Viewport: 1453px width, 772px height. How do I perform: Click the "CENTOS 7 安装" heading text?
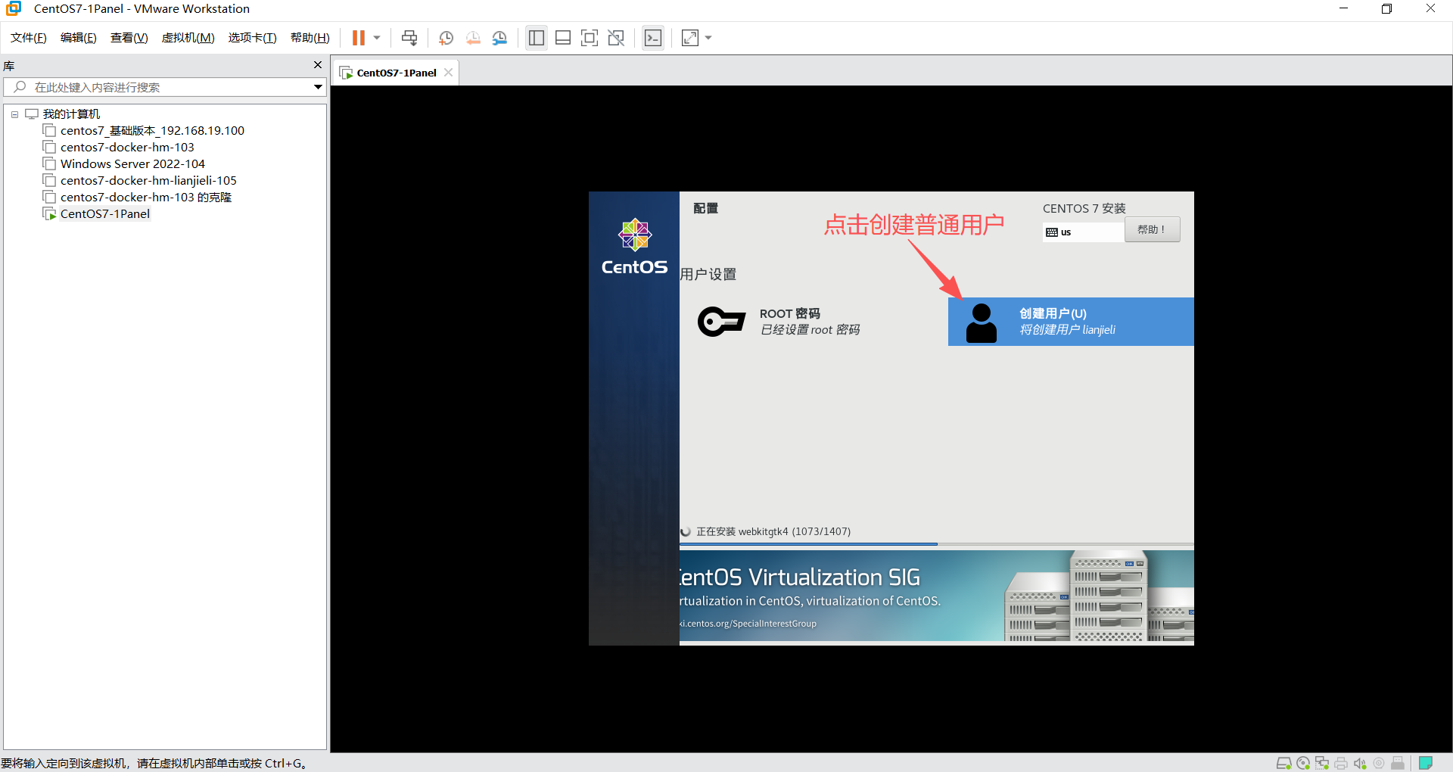tap(1084, 208)
